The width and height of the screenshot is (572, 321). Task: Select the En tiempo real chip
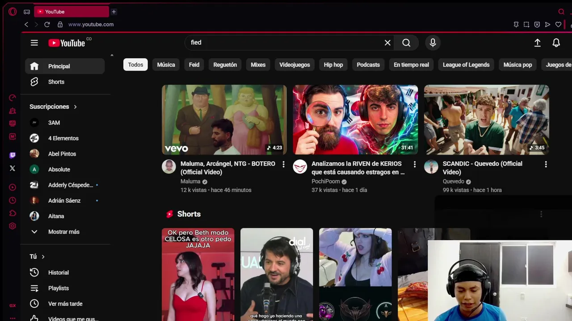click(411, 65)
